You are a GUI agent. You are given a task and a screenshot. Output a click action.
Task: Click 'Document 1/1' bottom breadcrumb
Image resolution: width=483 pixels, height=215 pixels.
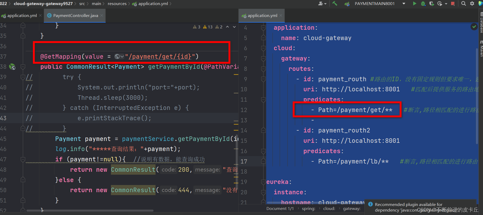[x=280, y=209]
